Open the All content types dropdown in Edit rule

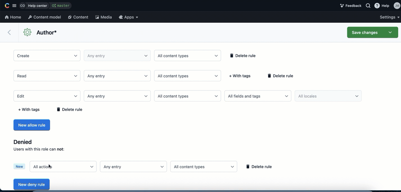pos(188,96)
